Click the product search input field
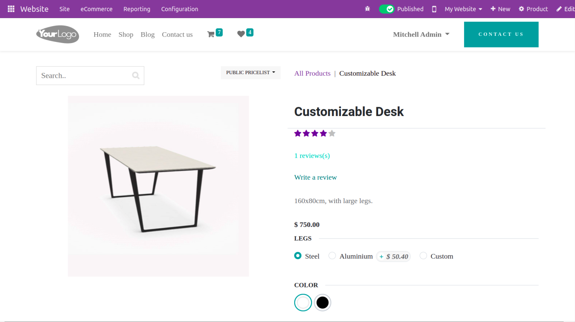The width and height of the screenshot is (575, 322). coord(85,75)
